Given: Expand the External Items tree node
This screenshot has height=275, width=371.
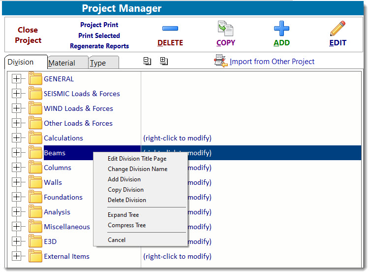Looking at the screenshot, I should coord(17,256).
